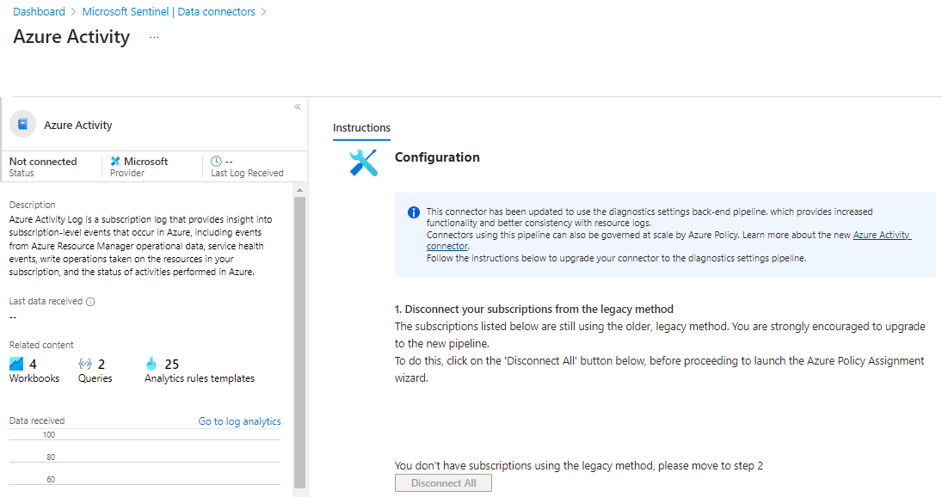Click the blue information banner icon
The image size is (942, 497).
click(x=414, y=212)
